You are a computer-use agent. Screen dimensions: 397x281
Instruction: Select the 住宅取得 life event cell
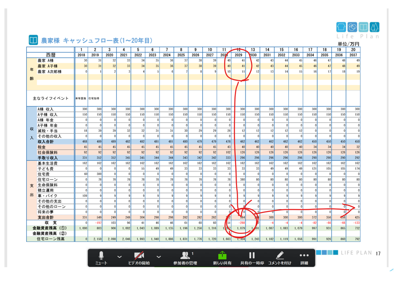click(x=94, y=98)
